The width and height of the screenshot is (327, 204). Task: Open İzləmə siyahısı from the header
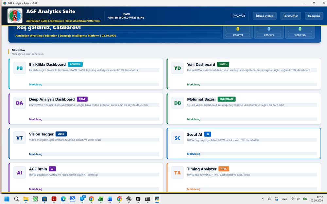click(x=265, y=16)
